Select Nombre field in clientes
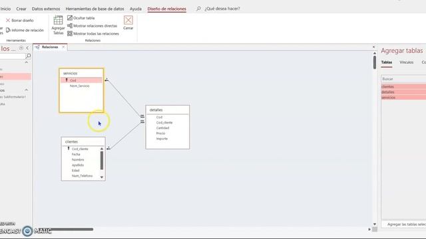This screenshot has width=426, height=239. pos(78,159)
